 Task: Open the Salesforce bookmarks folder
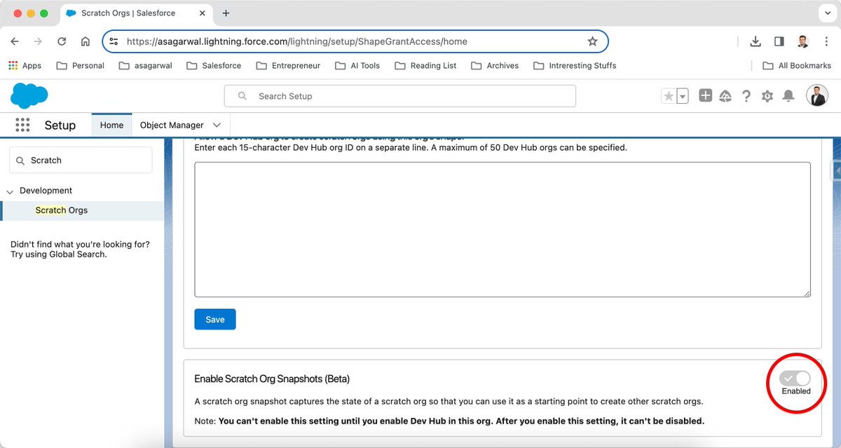click(214, 65)
